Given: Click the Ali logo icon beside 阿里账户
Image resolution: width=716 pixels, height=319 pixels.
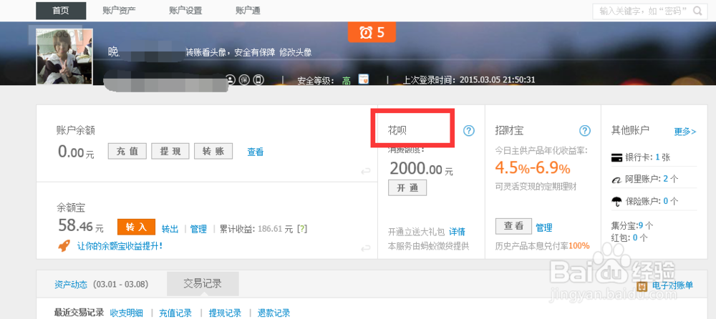Looking at the screenshot, I should pyautogui.click(x=617, y=180).
